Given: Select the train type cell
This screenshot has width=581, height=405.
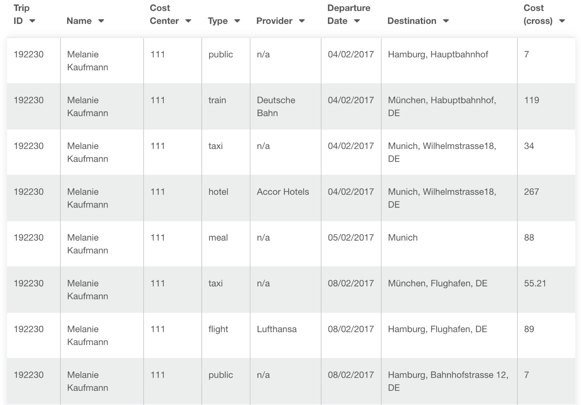Looking at the screenshot, I should (226, 106).
